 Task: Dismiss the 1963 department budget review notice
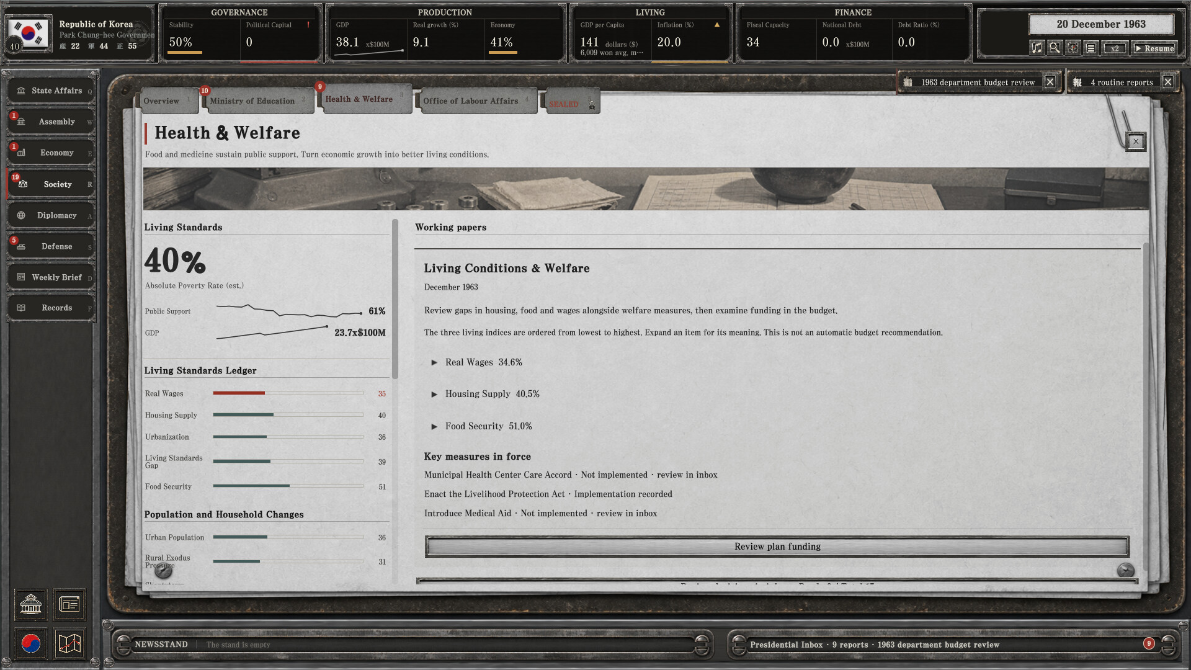1050,82
